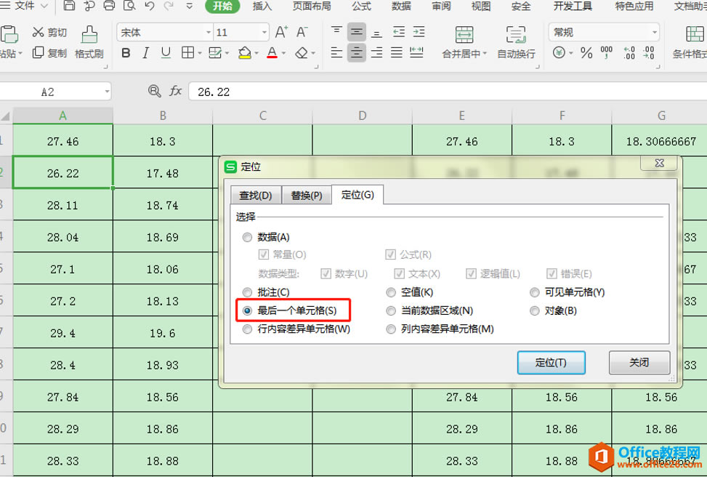Click the red font color swatch

pos(272,53)
